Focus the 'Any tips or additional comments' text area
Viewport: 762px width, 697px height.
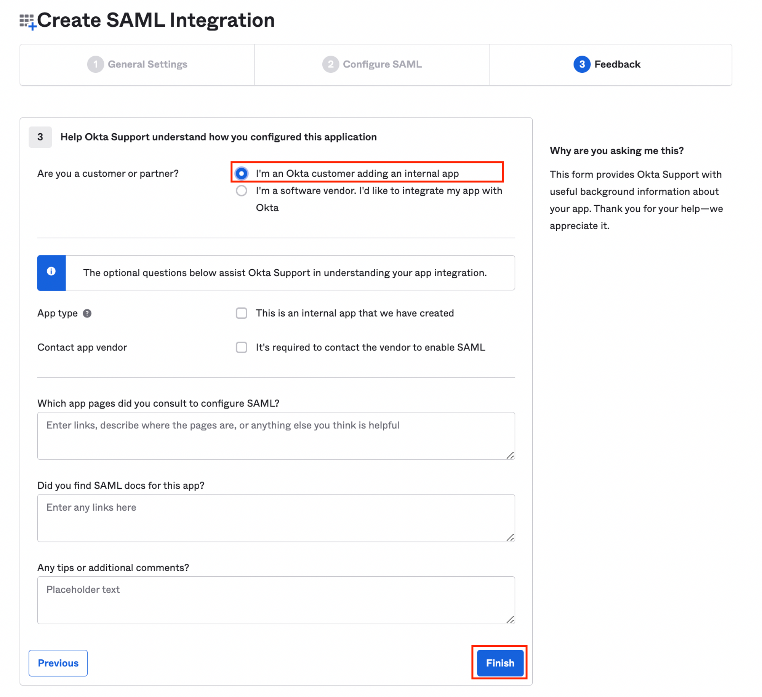click(x=276, y=600)
